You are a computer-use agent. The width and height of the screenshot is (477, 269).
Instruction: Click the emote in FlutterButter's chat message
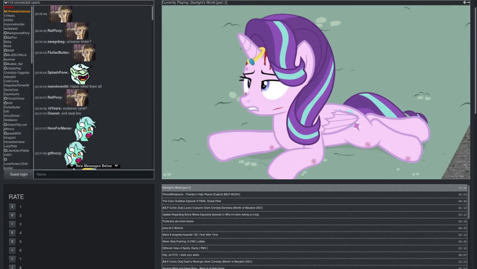tap(84, 53)
